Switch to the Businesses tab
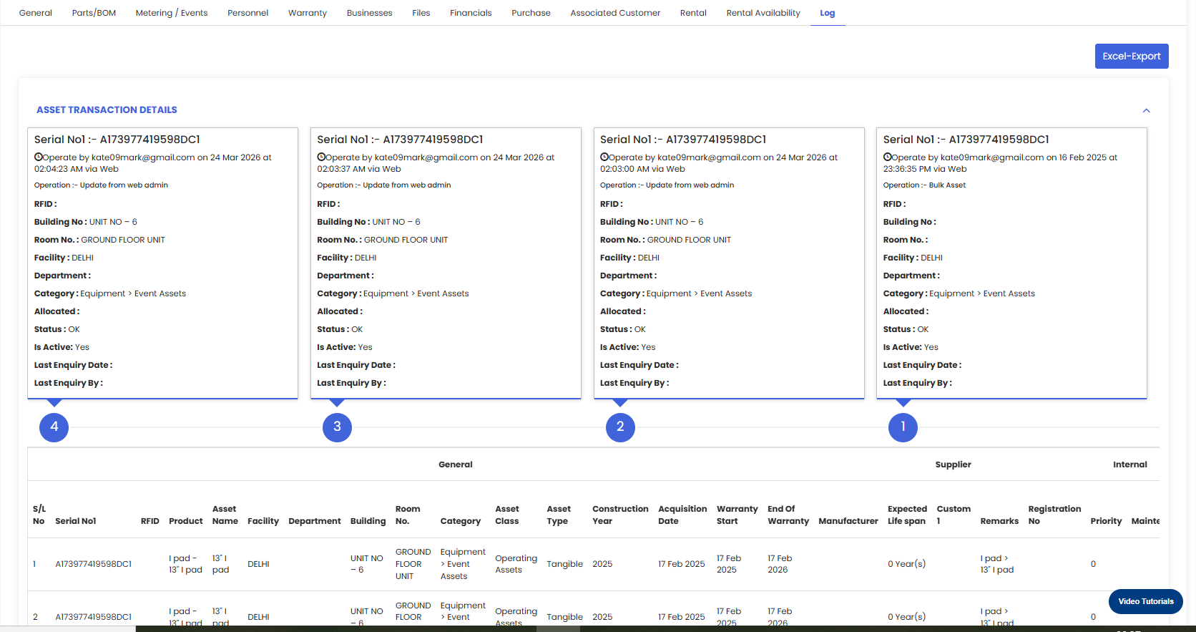 (x=370, y=13)
